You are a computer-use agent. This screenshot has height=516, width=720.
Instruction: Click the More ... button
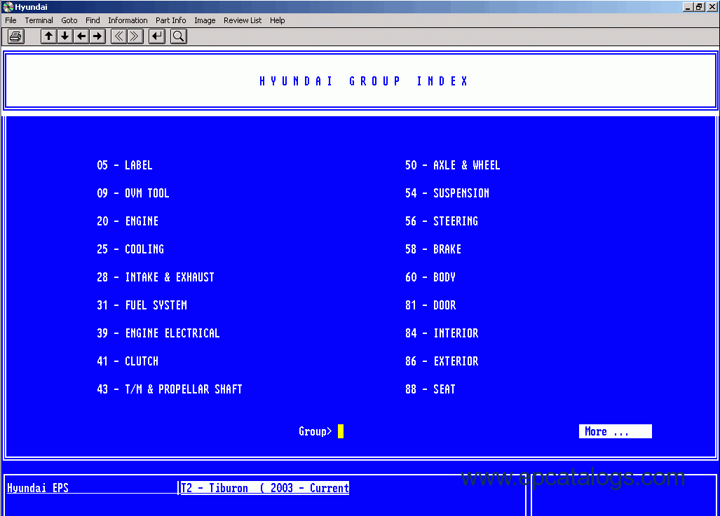(615, 431)
